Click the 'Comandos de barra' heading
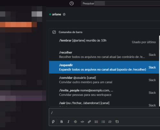Screen dimensions: 160x130 pyautogui.click(x=70, y=32)
